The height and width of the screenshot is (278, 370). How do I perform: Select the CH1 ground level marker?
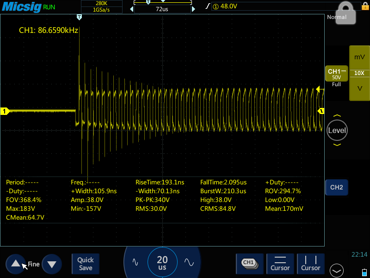coord(5,111)
